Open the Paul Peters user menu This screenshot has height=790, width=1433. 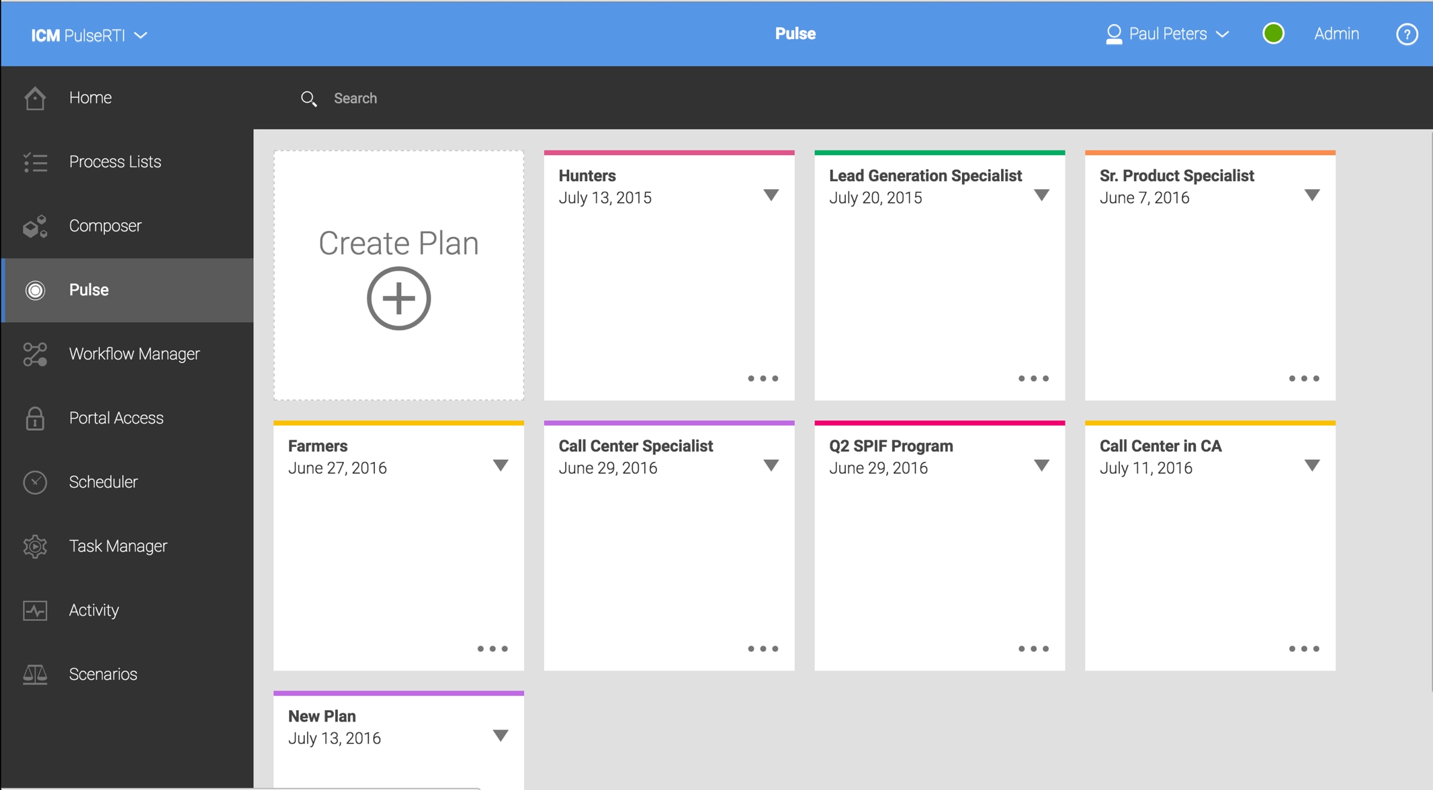pyautogui.click(x=1168, y=34)
